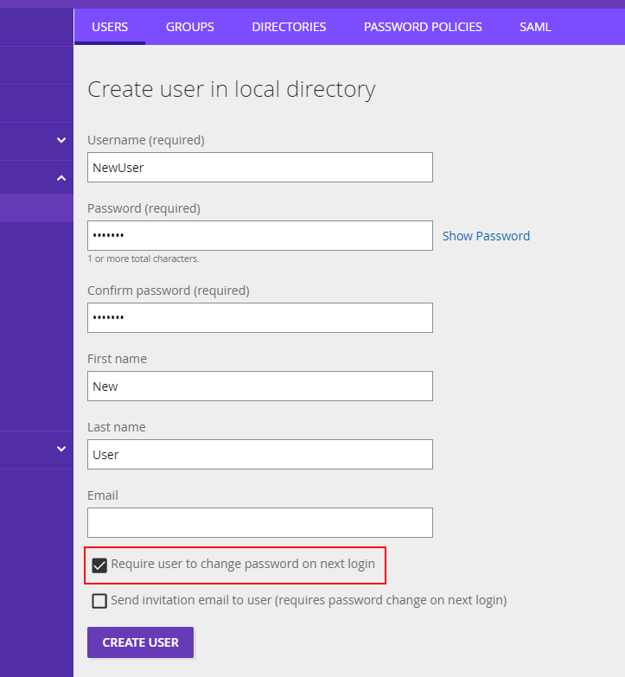Select the highlighted item in the sidebar
This screenshot has width=625, height=677.
(x=36, y=208)
